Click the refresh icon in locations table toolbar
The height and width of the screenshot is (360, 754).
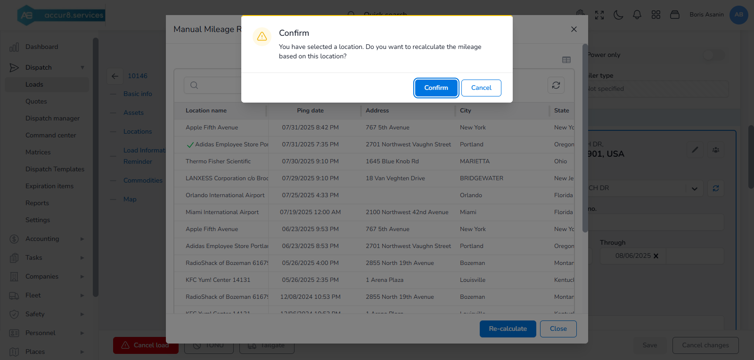(556, 85)
